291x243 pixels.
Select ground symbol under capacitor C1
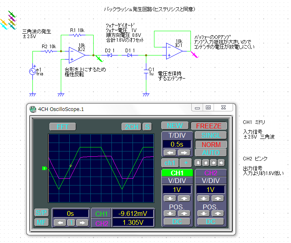[146, 95]
